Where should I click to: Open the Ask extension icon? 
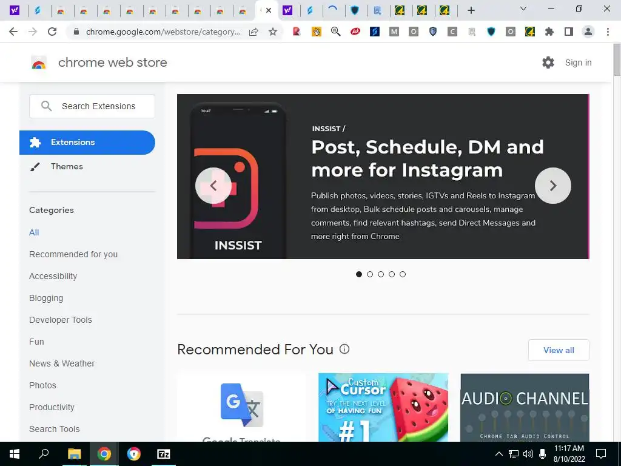tap(355, 32)
